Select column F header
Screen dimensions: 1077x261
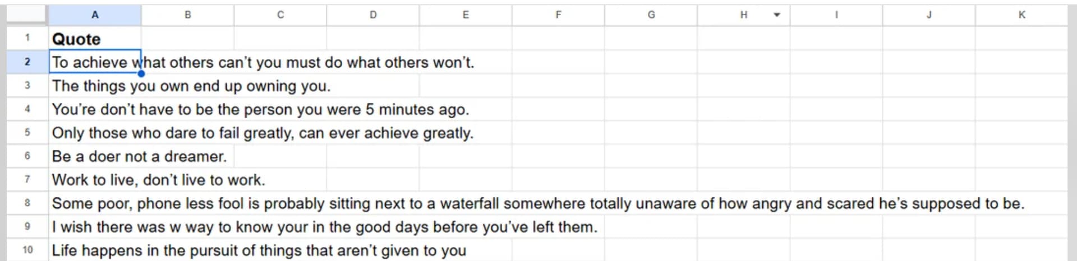tap(558, 15)
